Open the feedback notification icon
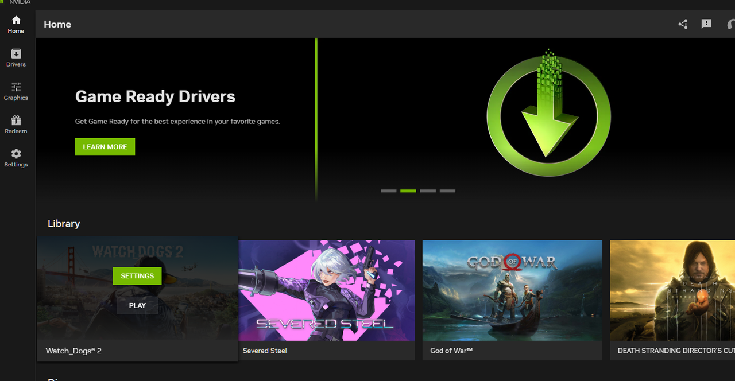The width and height of the screenshot is (735, 381). click(x=706, y=24)
